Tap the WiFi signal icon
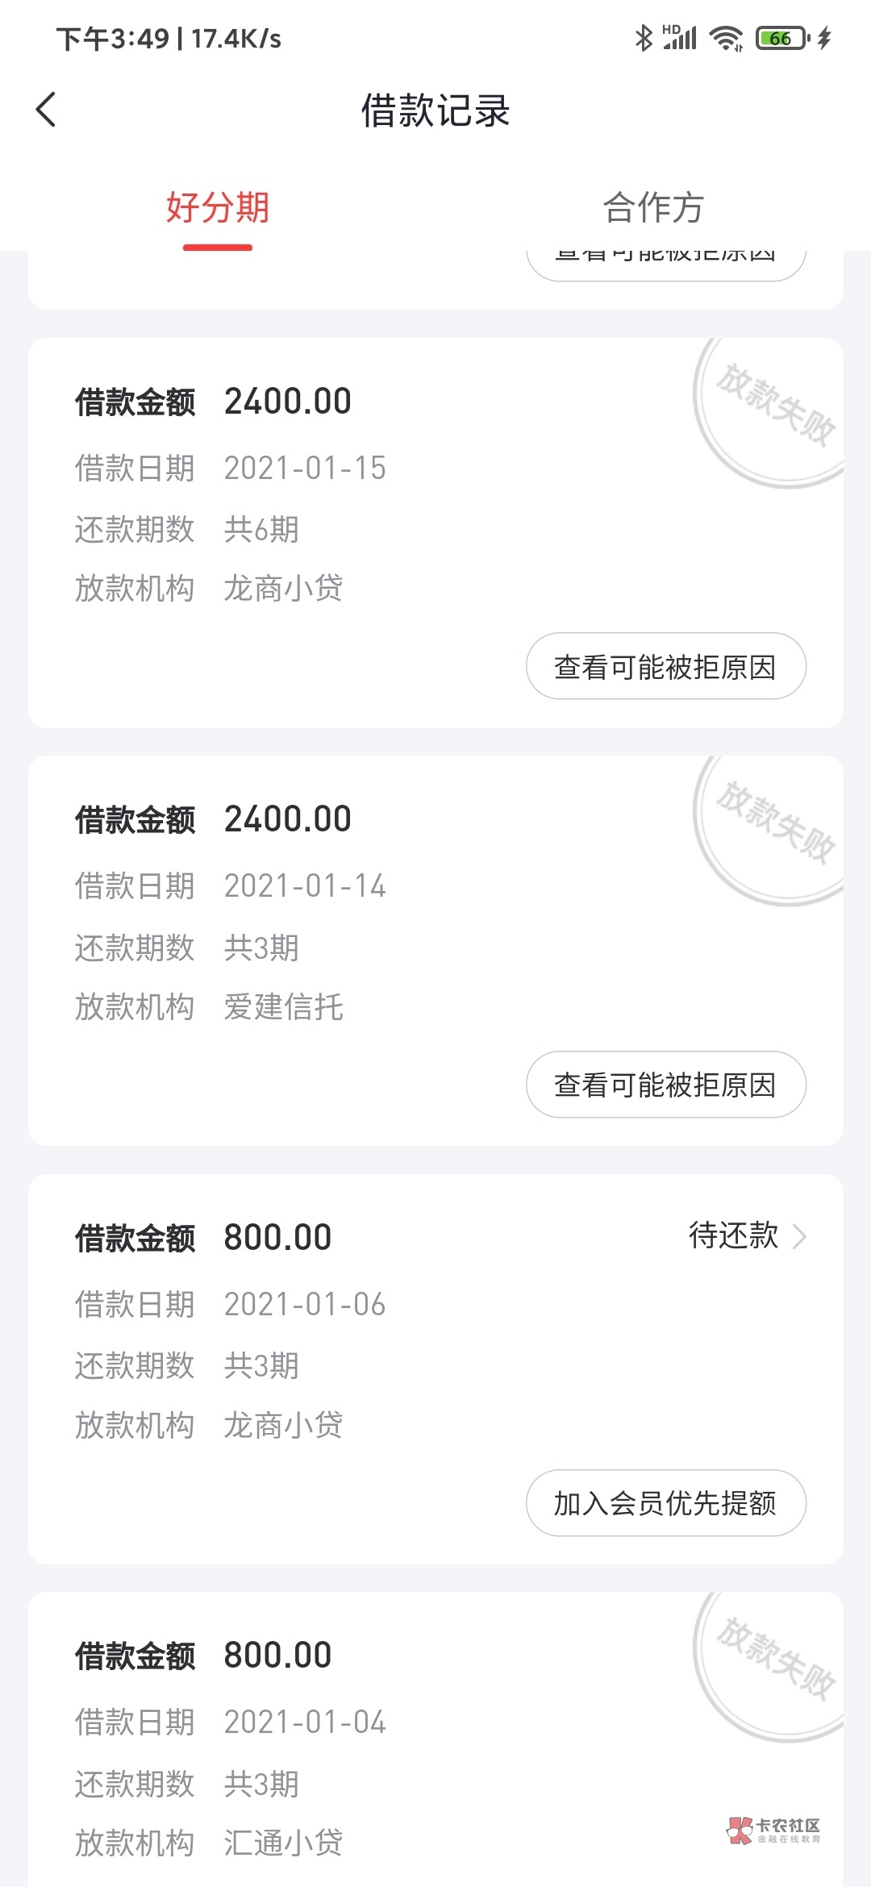Viewport: 871px width, 1887px height. (726, 38)
